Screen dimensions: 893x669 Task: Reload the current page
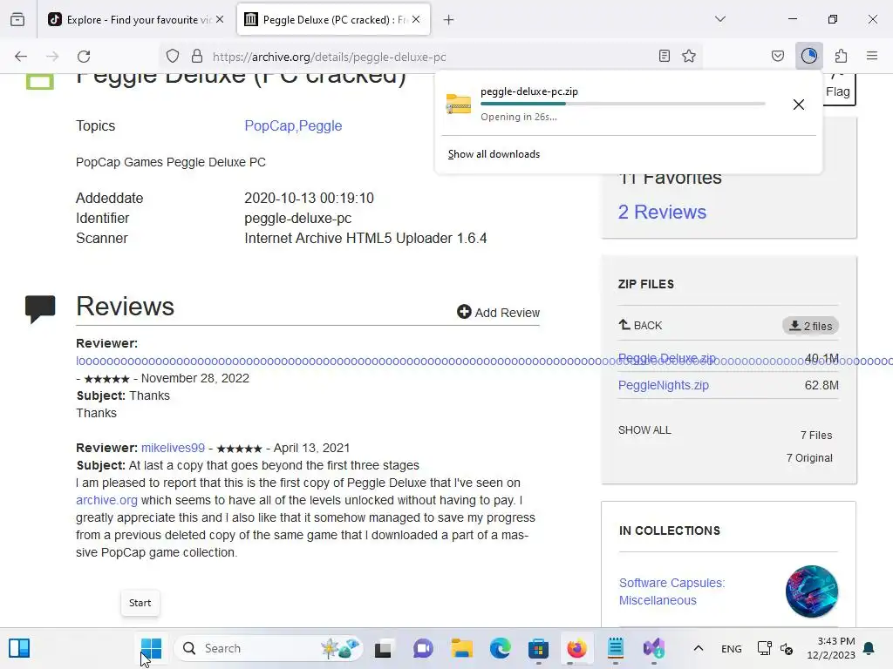[x=84, y=56]
